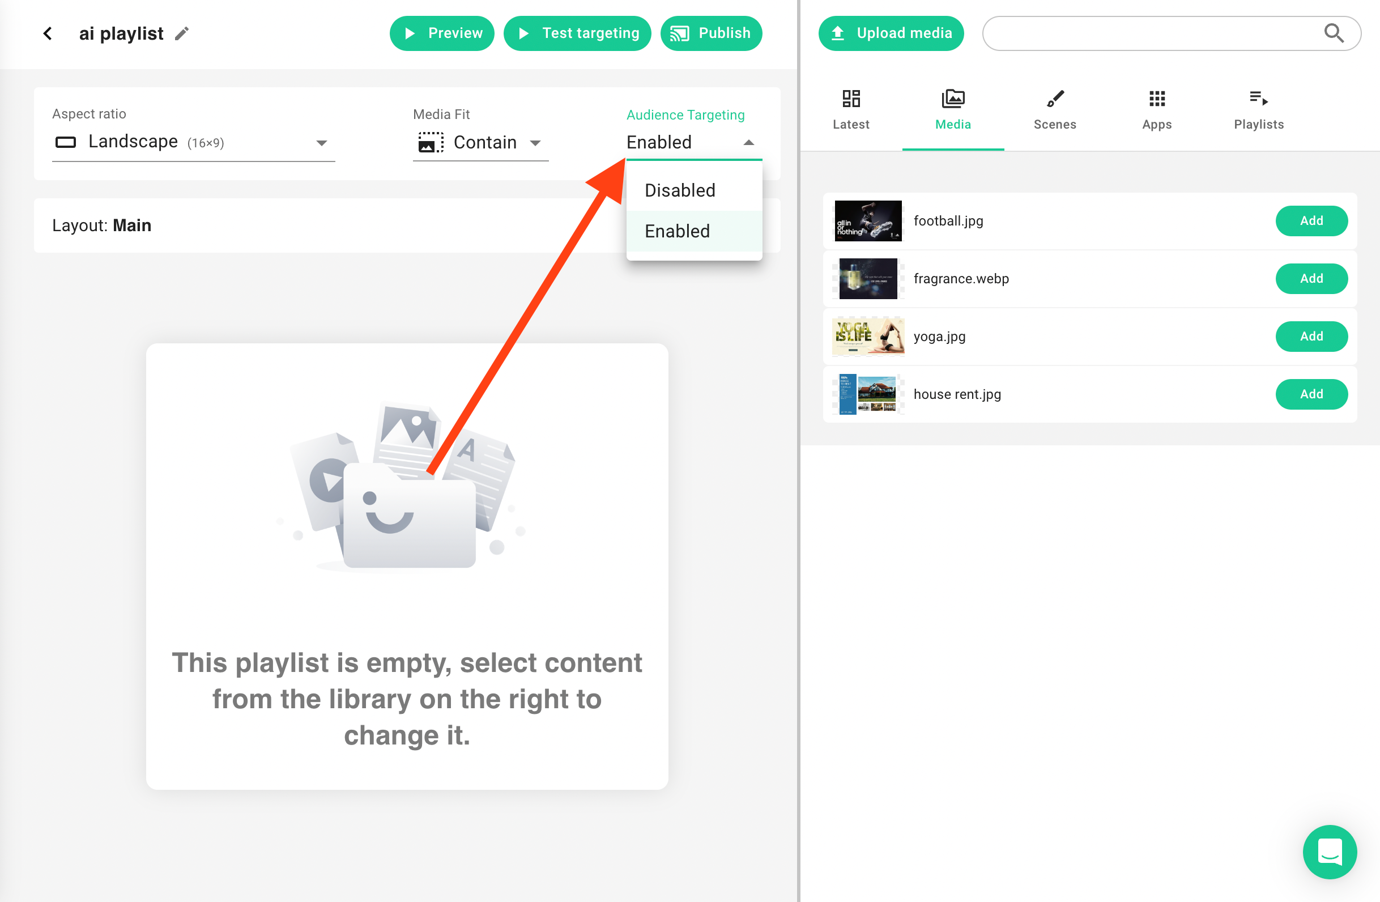The image size is (1380, 902).
Task: Add football.jpg to the playlist
Action: point(1311,220)
